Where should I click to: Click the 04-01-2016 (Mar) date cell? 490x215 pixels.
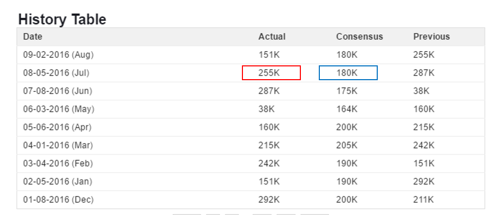click(58, 146)
